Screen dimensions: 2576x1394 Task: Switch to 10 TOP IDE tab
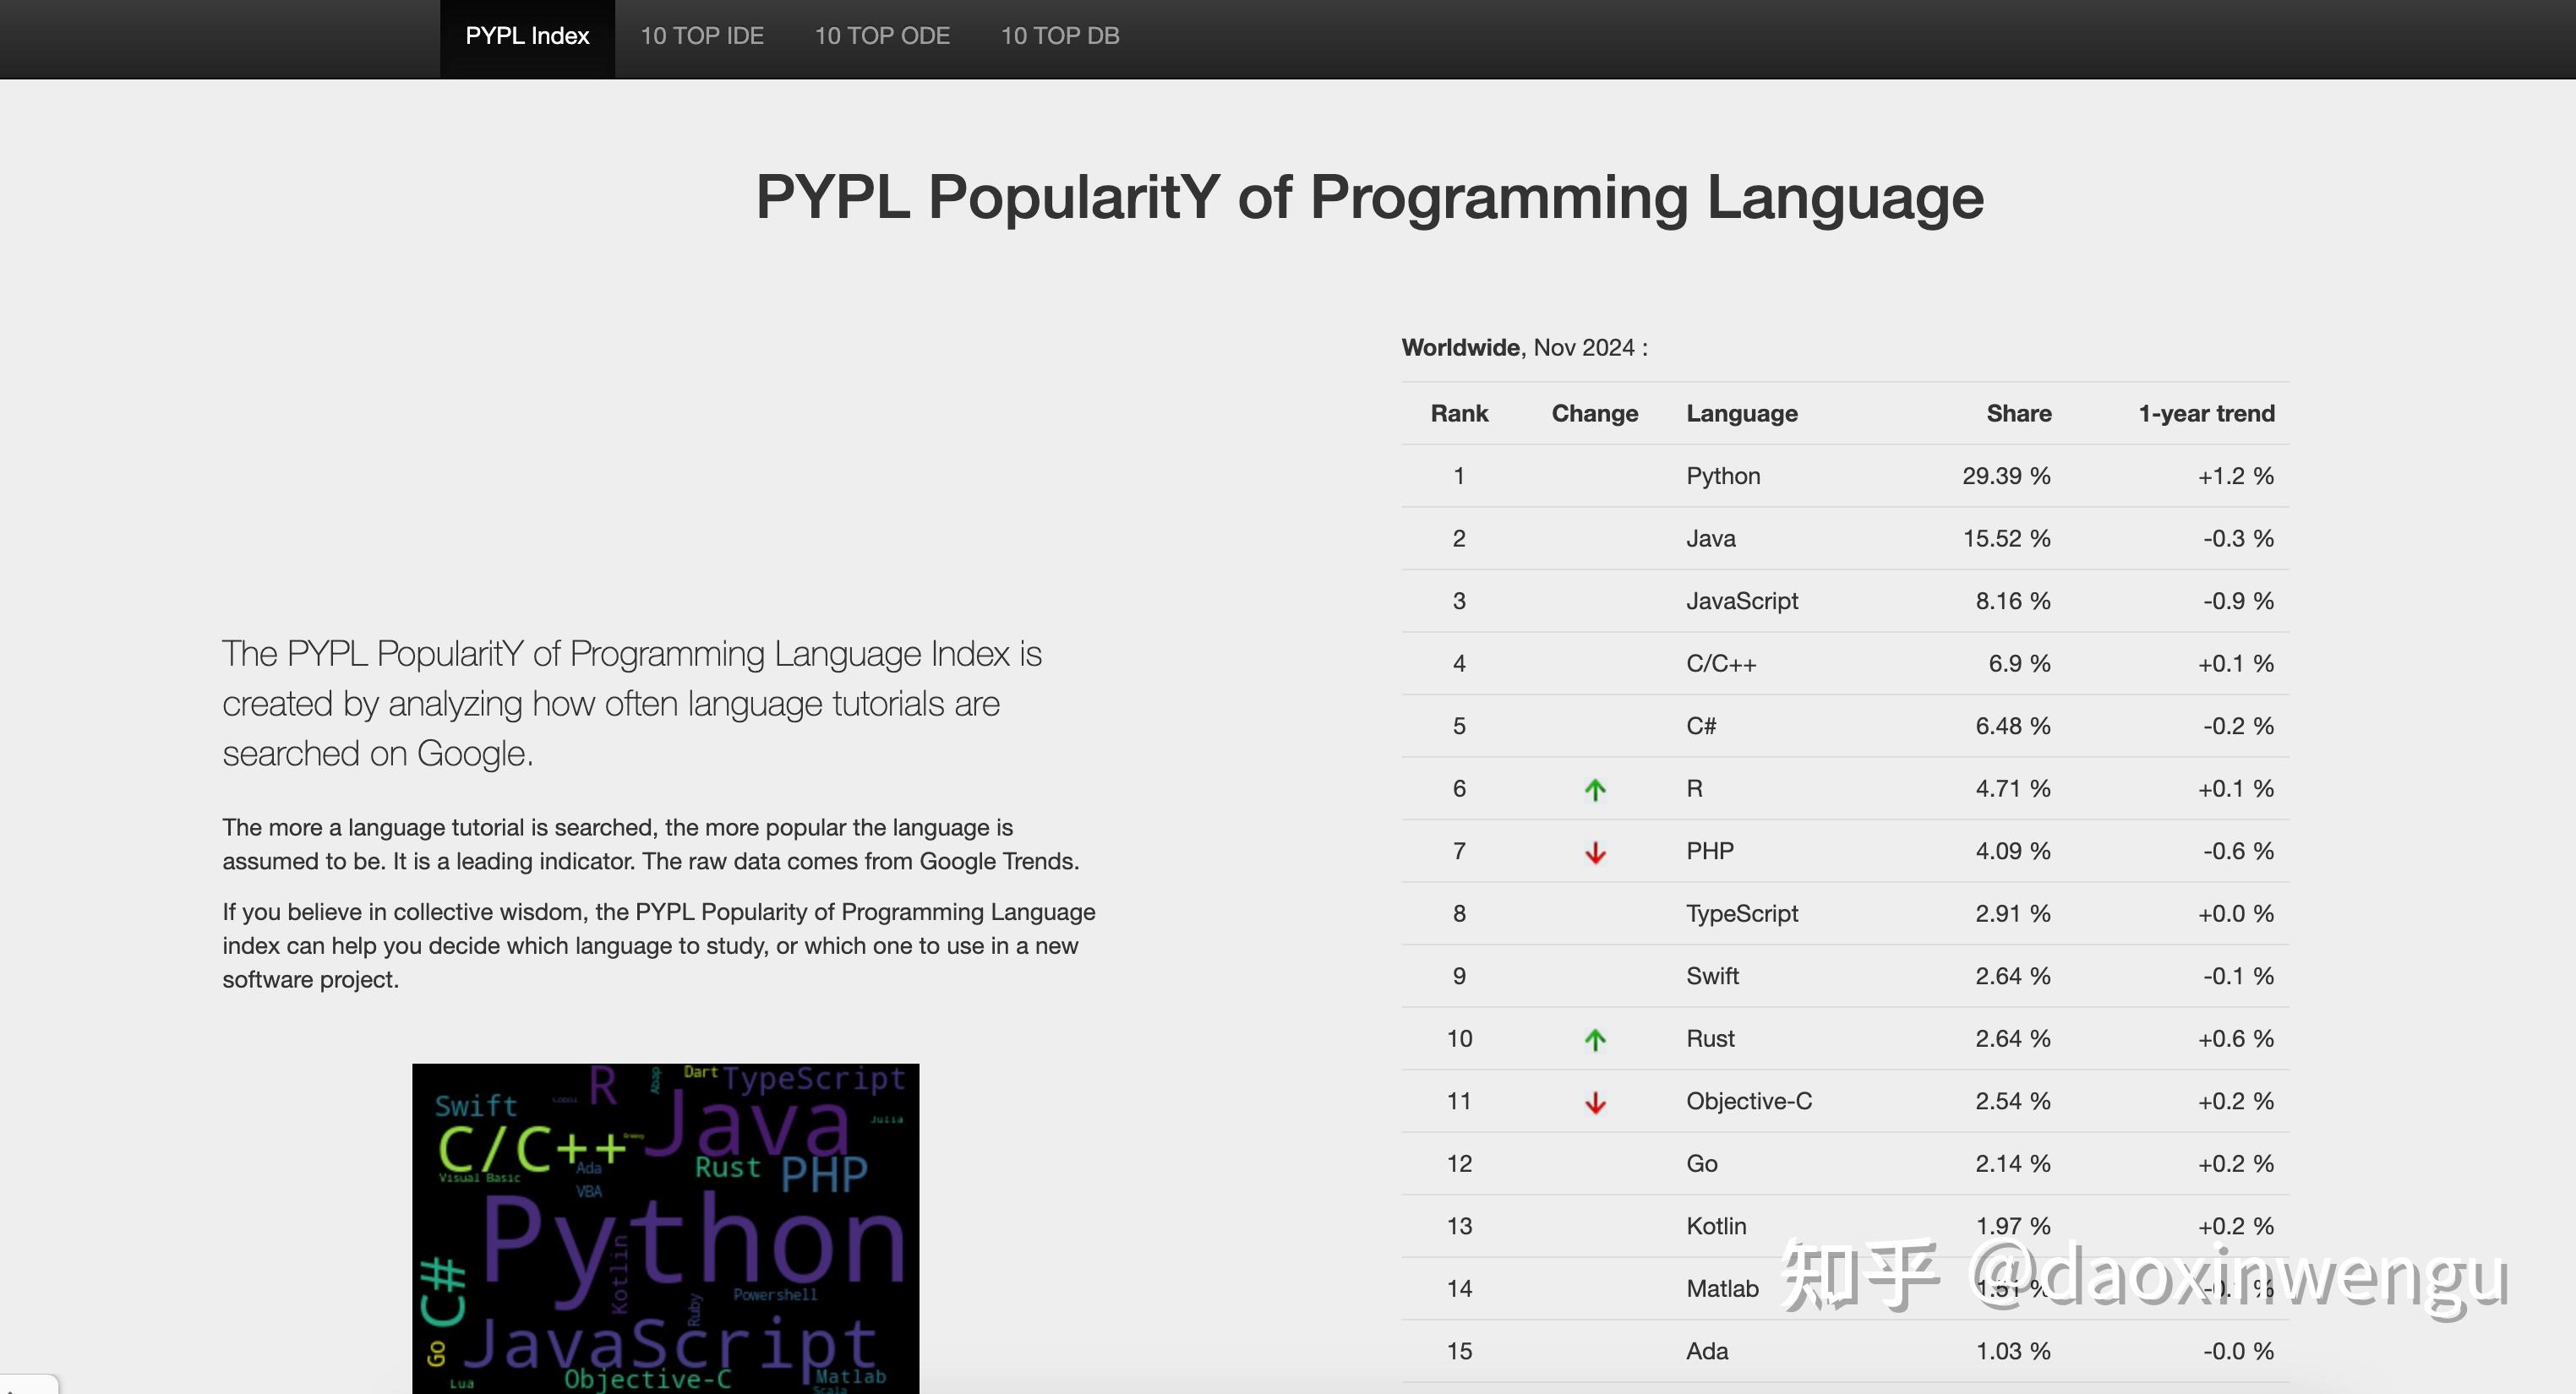point(701,36)
